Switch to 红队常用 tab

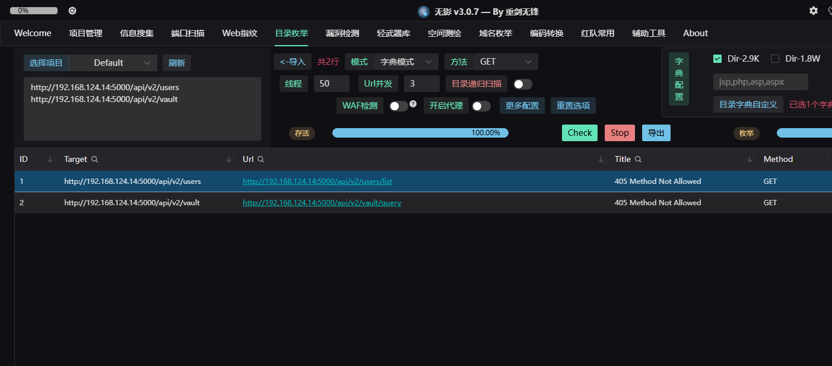[x=598, y=33]
